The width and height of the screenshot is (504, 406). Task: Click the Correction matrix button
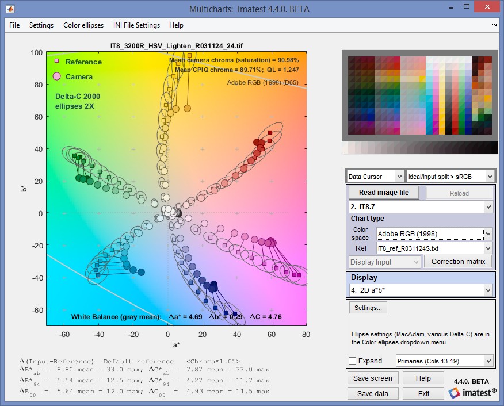[x=458, y=262]
